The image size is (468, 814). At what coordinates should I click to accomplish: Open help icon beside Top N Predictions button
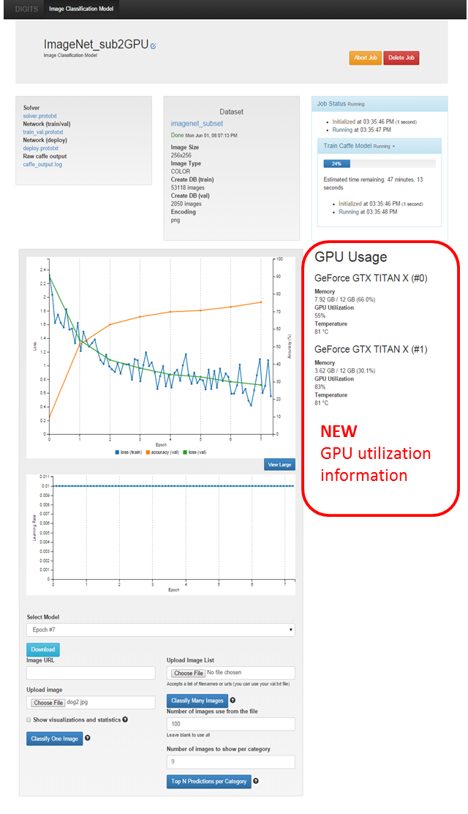tap(256, 781)
